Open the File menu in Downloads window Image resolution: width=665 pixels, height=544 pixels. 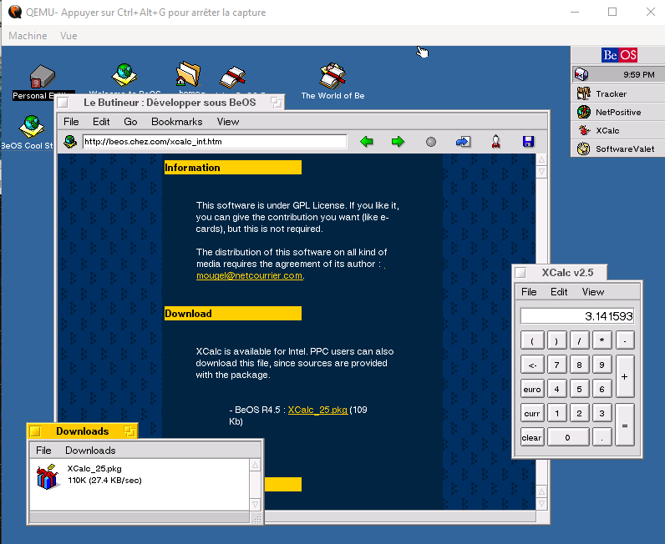[43, 451]
